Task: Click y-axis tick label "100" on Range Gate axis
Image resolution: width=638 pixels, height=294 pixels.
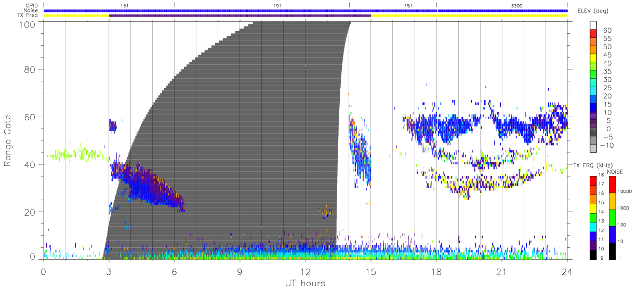Action: tap(28, 24)
